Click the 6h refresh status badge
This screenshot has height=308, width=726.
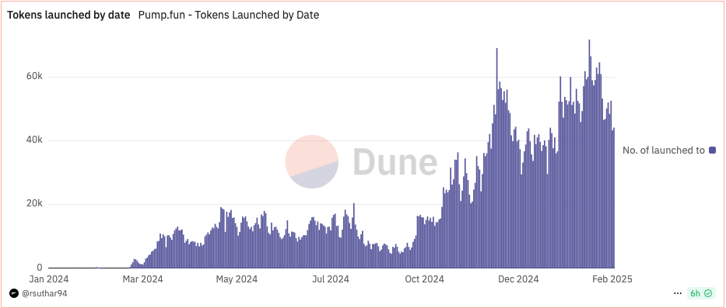pyautogui.click(x=701, y=293)
